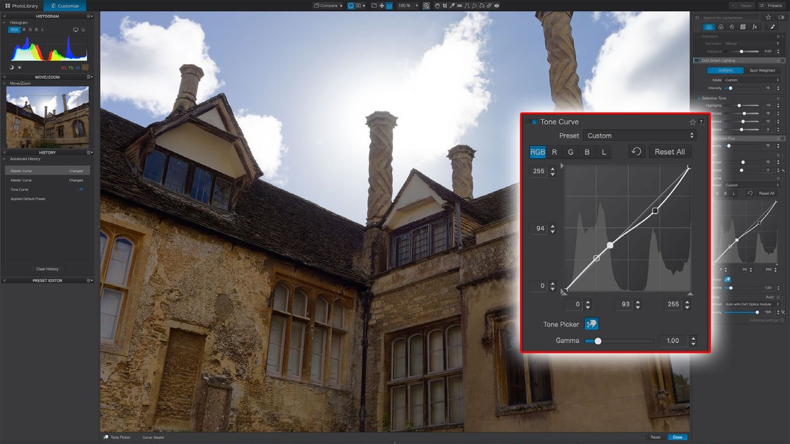790x444 pixels.
Task: Toggle the eye preview icon in toolbar
Action: 497,5
